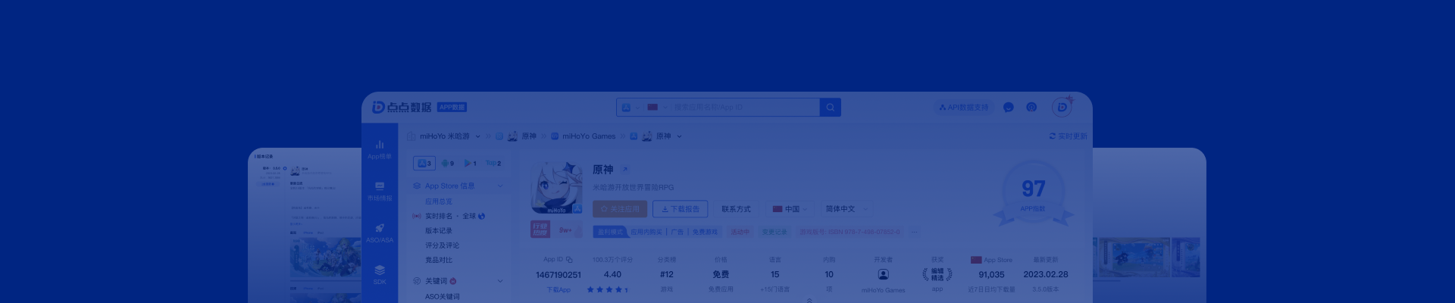
Task: Click the 关注应用 follow button
Action: point(620,209)
